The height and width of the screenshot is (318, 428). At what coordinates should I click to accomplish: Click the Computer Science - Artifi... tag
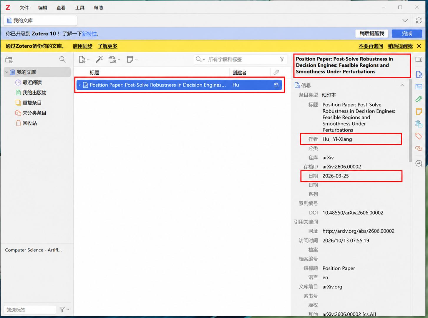coord(33,250)
